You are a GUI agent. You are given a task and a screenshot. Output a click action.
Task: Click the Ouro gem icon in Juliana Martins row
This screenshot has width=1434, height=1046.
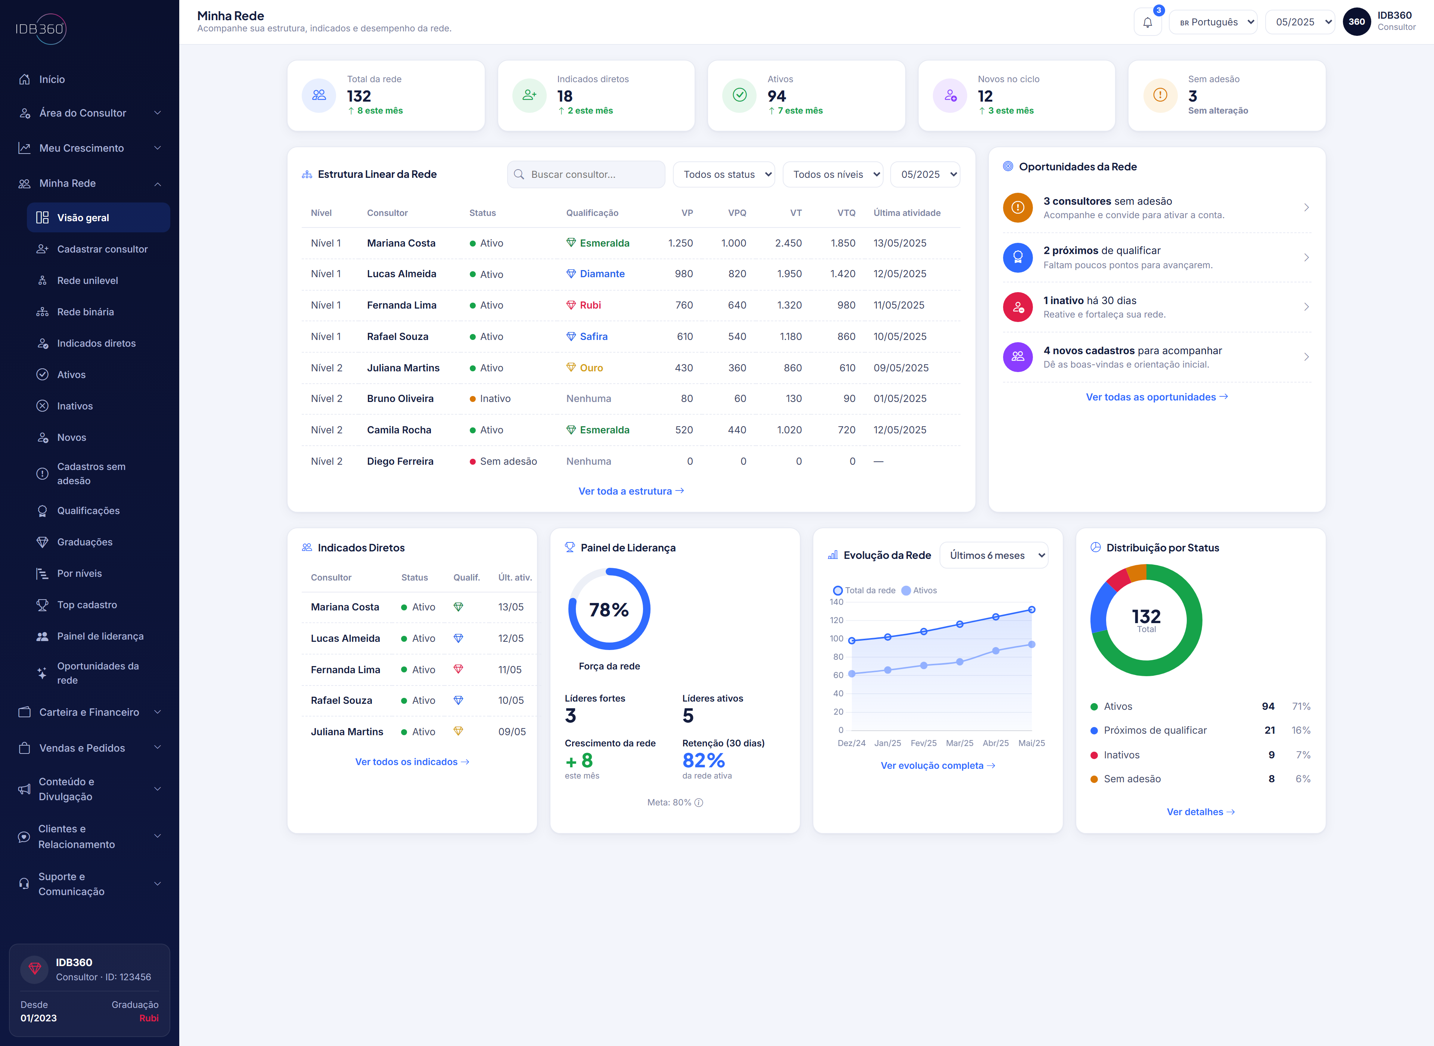pos(571,367)
